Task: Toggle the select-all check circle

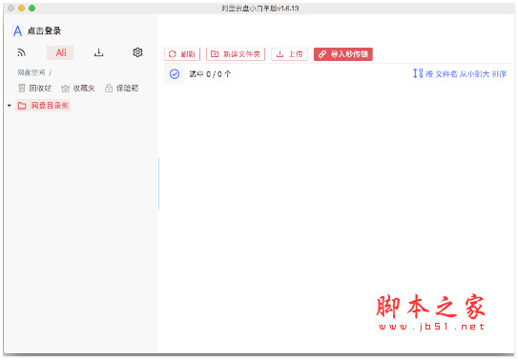Action: [x=175, y=74]
